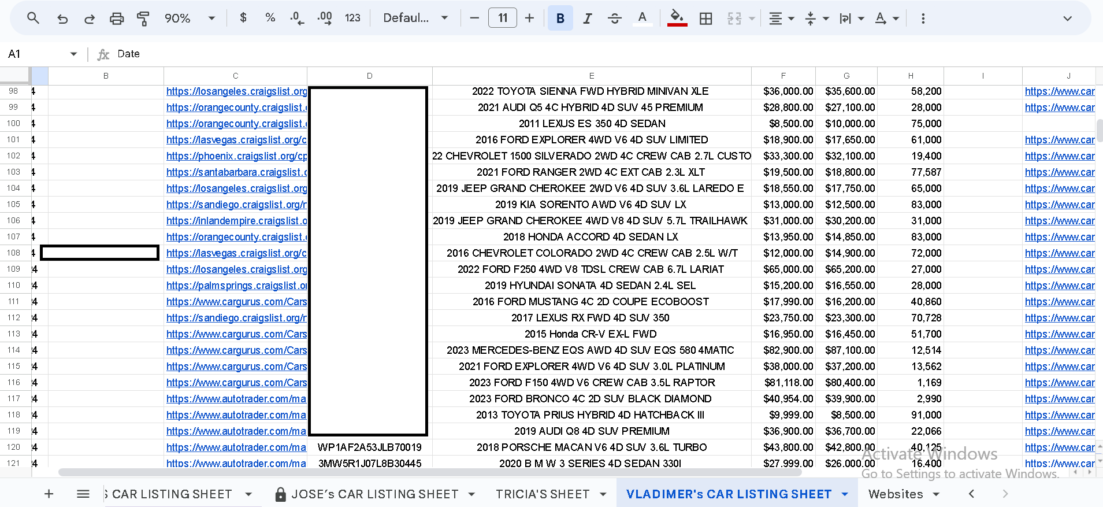Undo the last action
The image size is (1103, 507).
coord(62,18)
